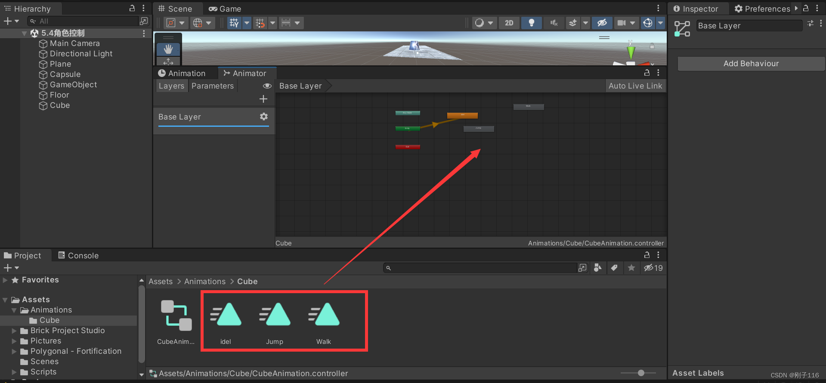826x383 pixels.
Task: Click the Layers button in Animator
Action: click(x=171, y=86)
